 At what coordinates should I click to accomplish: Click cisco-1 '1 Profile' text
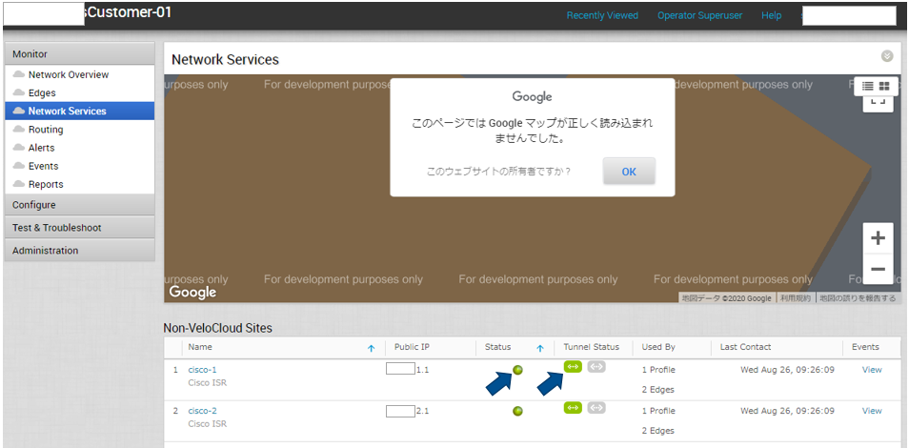(658, 370)
